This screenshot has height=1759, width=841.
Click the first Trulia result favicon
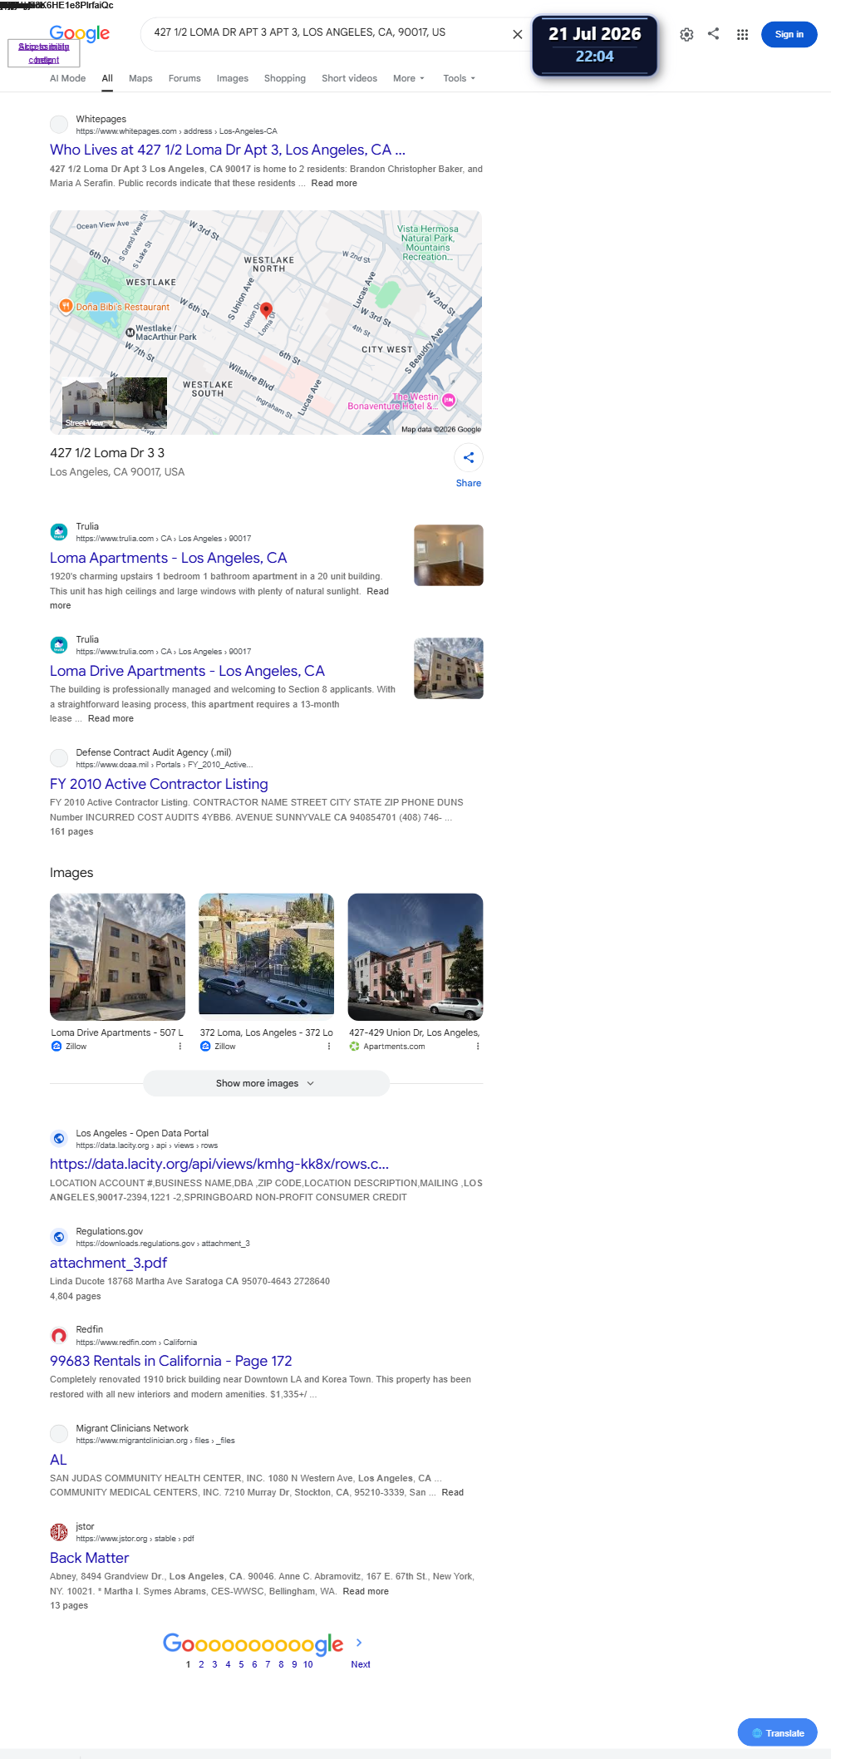(x=59, y=532)
